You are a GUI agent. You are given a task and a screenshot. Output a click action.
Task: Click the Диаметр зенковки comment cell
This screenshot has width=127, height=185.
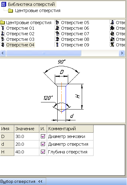click(x=70, y=136)
